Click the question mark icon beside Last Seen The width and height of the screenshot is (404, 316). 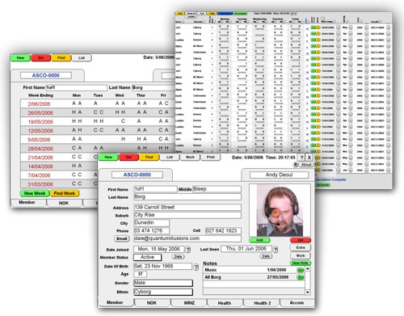(276, 250)
